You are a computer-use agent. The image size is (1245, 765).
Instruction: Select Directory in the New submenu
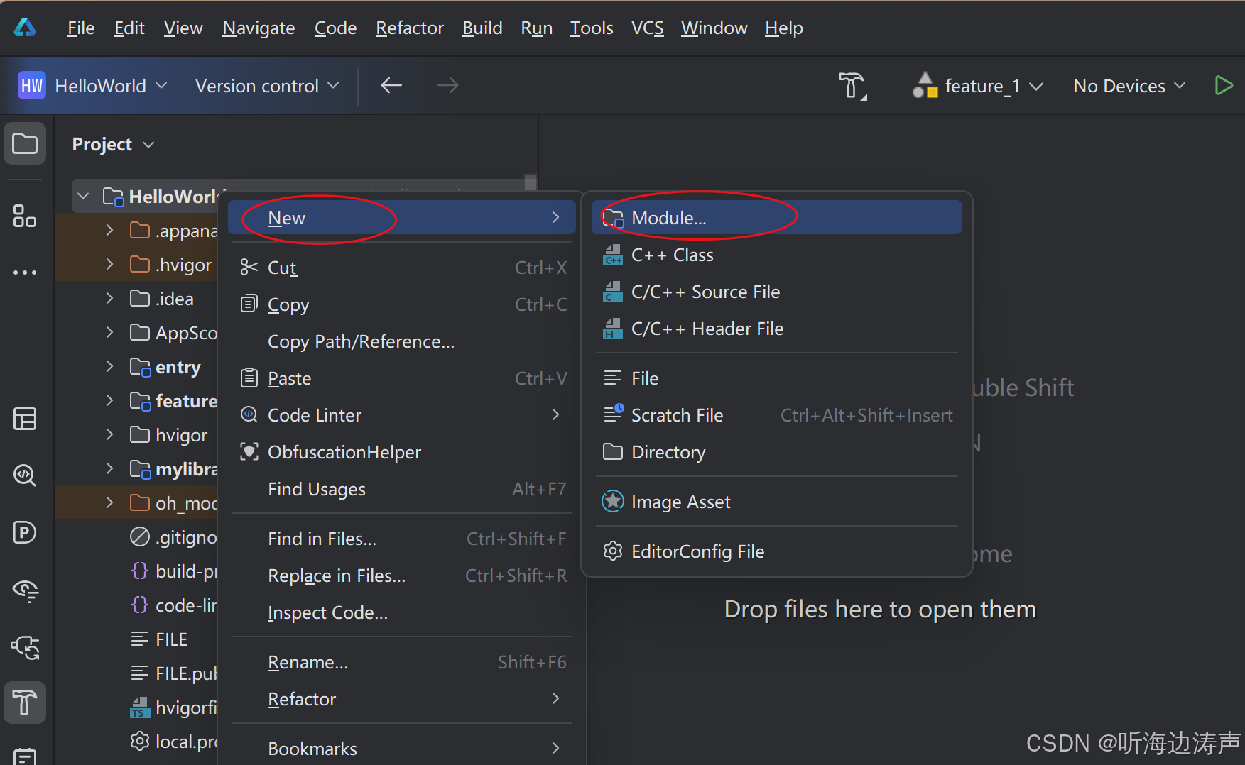click(777, 452)
